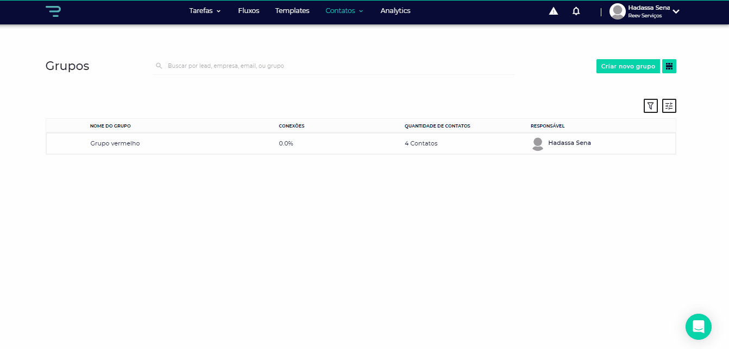Navigate to Analytics
Image resolution: width=729 pixels, height=349 pixels.
point(395,11)
